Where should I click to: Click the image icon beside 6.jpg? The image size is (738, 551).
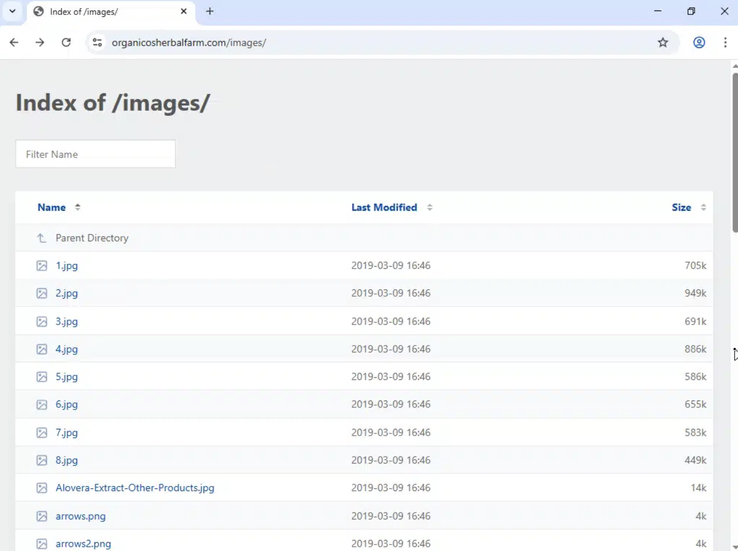click(x=42, y=404)
